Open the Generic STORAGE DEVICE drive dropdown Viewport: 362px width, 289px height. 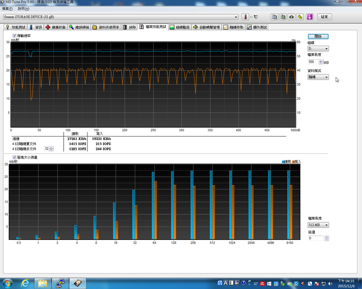coord(236,16)
